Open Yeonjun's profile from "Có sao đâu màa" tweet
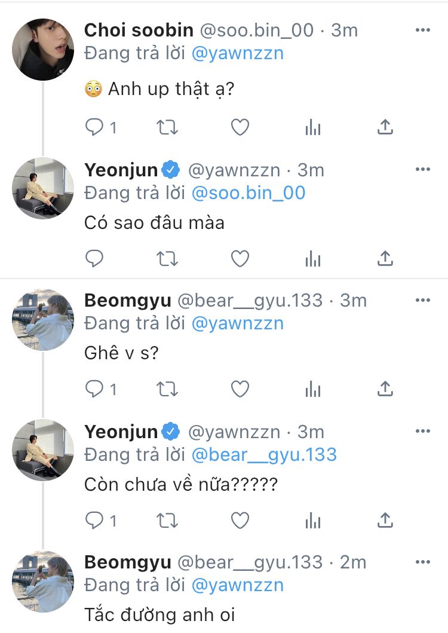This screenshot has width=448, height=633. tap(43, 188)
